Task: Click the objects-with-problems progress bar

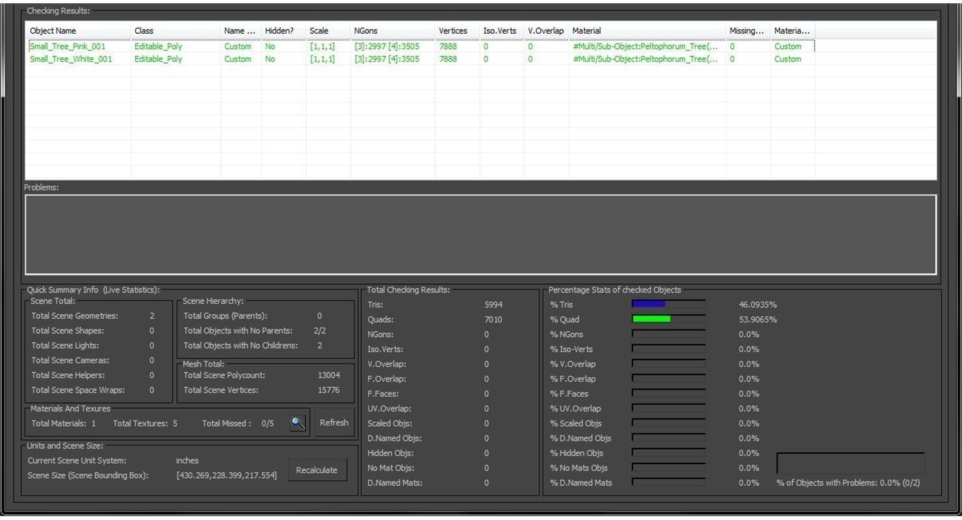Action: point(851,463)
